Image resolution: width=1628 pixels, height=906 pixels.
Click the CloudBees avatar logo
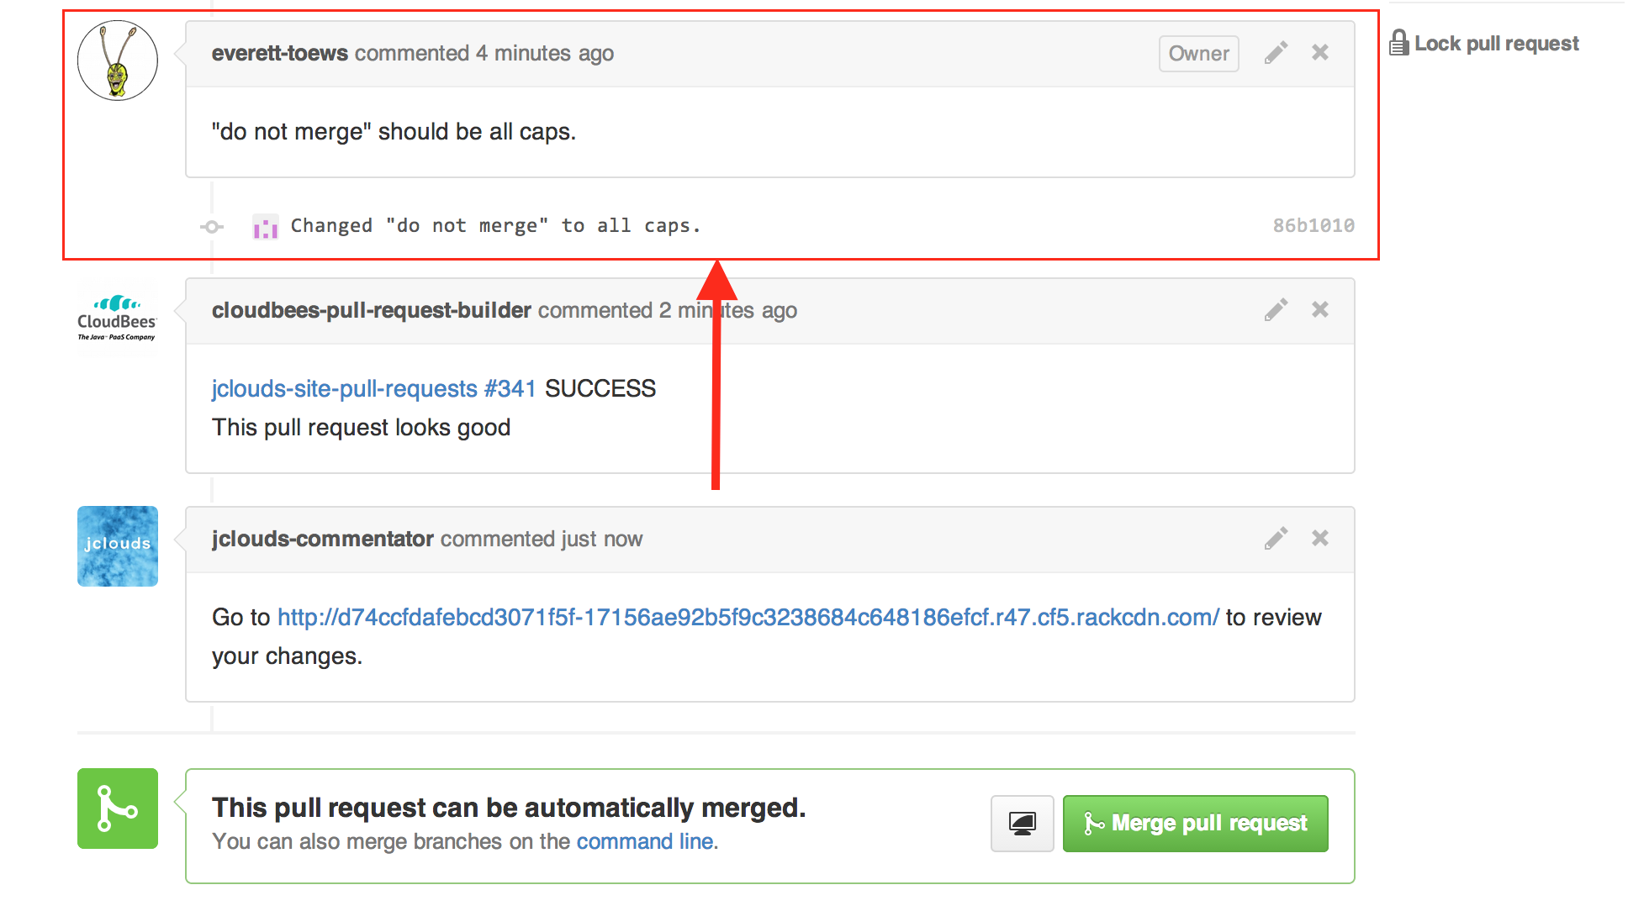[x=118, y=319]
